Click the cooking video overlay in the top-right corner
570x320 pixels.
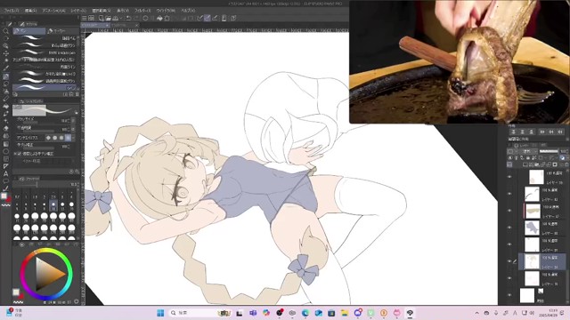tap(460, 61)
